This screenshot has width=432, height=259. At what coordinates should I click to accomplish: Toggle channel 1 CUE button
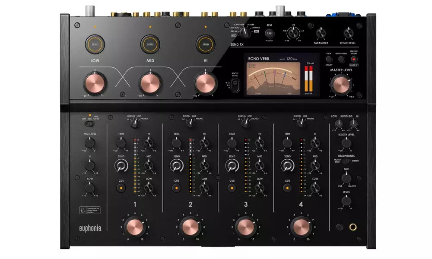pyautogui.click(x=121, y=188)
